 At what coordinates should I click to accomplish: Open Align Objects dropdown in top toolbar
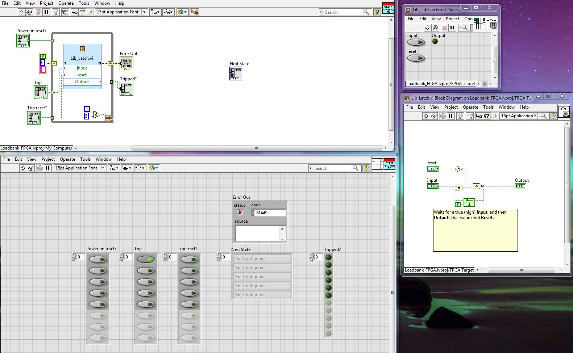pyautogui.click(x=155, y=12)
